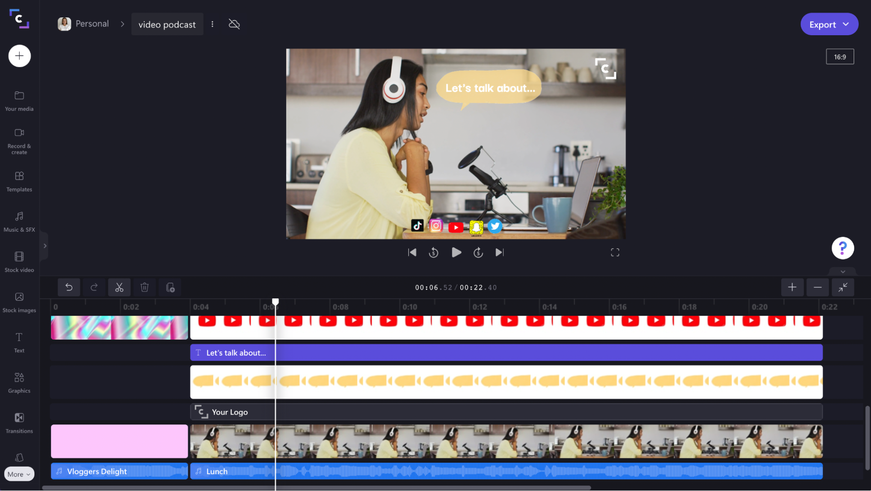Click the scissors split tool

(119, 287)
